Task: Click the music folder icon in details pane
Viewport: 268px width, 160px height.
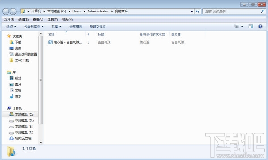Action: pyautogui.click(x=11, y=151)
